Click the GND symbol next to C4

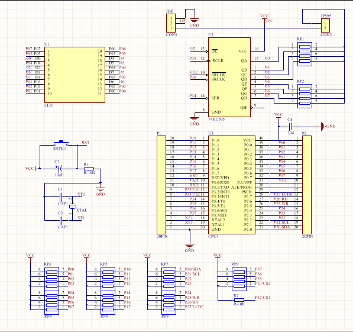click(x=328, y=126)
